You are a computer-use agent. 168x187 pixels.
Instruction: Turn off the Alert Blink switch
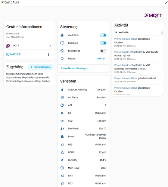[103, 35]
